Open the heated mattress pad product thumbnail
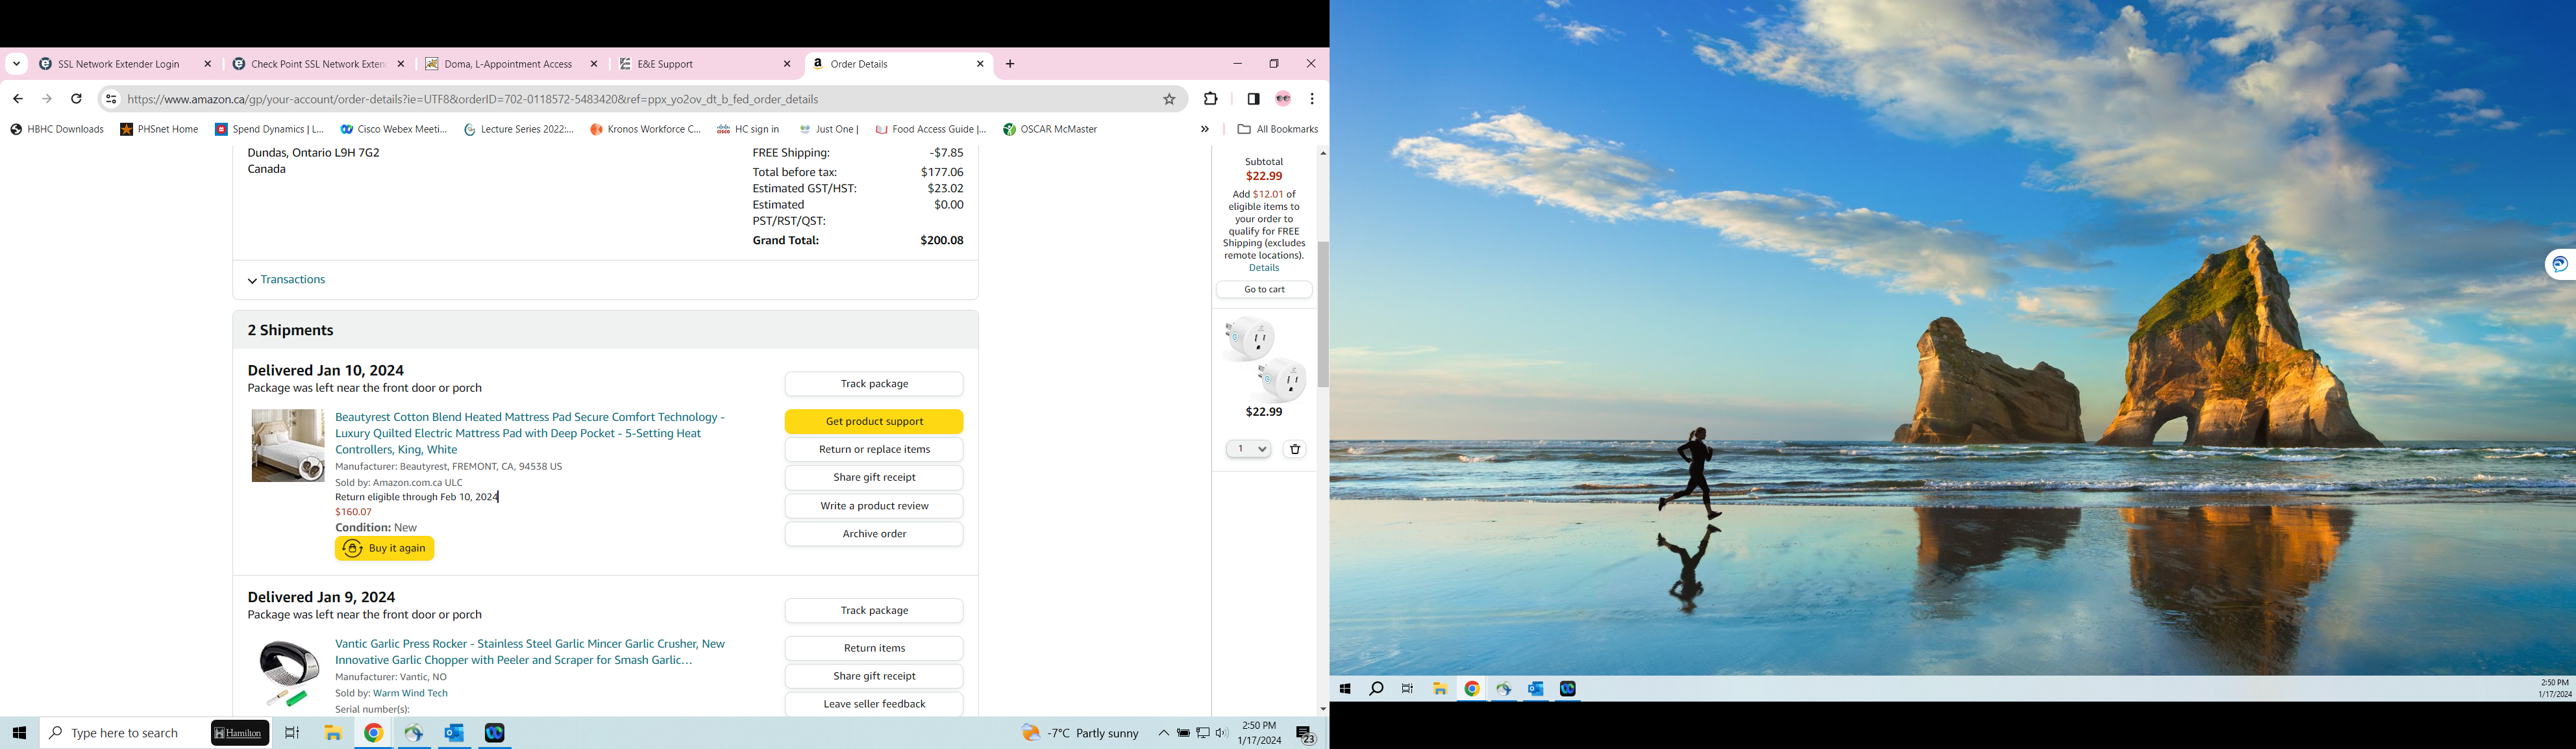 [x=288, y=445]
